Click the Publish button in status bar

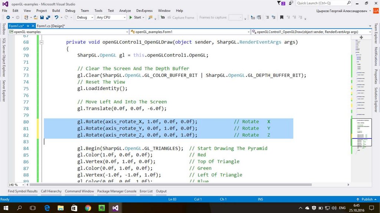[x=367, y=199]
